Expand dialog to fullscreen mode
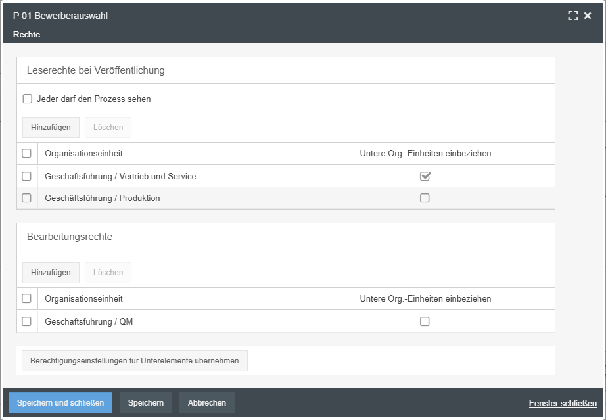 573,16
